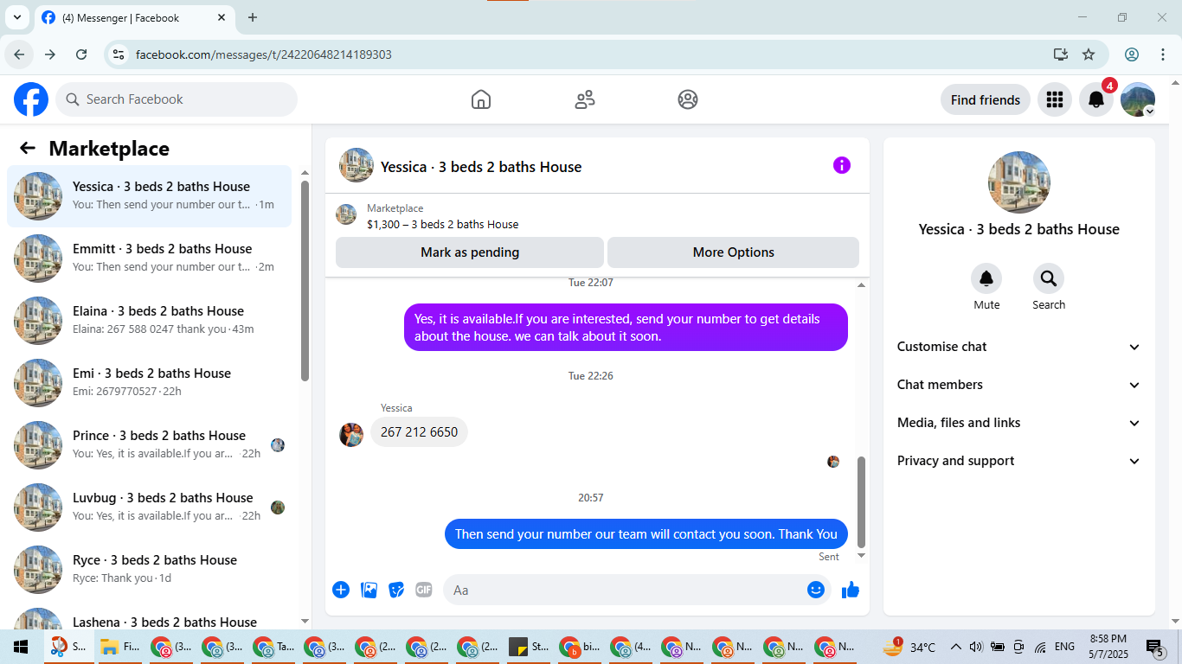This screenshot has height=664, width=1182.
Task: Click the Search Facebook field
Action: click(177, 99)
